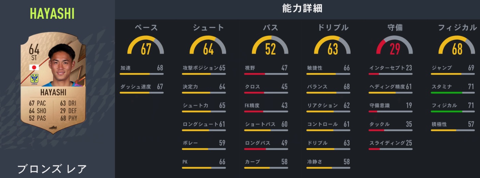Click the 64 ST rating on the card
Screen dimensions: 480x178
(34, 53)
